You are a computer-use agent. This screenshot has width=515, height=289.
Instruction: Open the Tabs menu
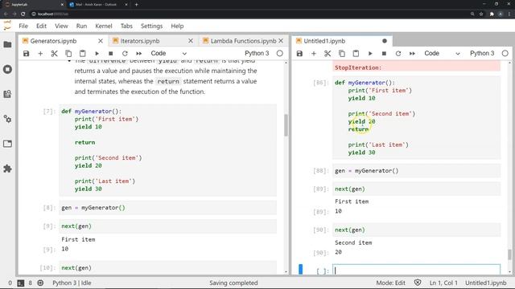point(126,26)
